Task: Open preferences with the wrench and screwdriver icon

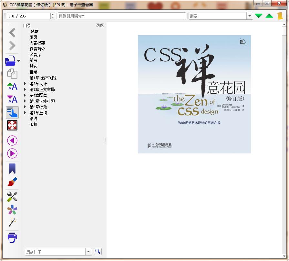Action: tap(12, 196)
